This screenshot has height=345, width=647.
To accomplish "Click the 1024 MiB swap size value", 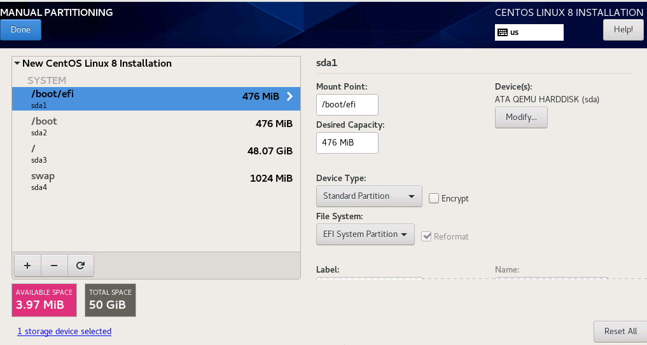I will [271, 178].
